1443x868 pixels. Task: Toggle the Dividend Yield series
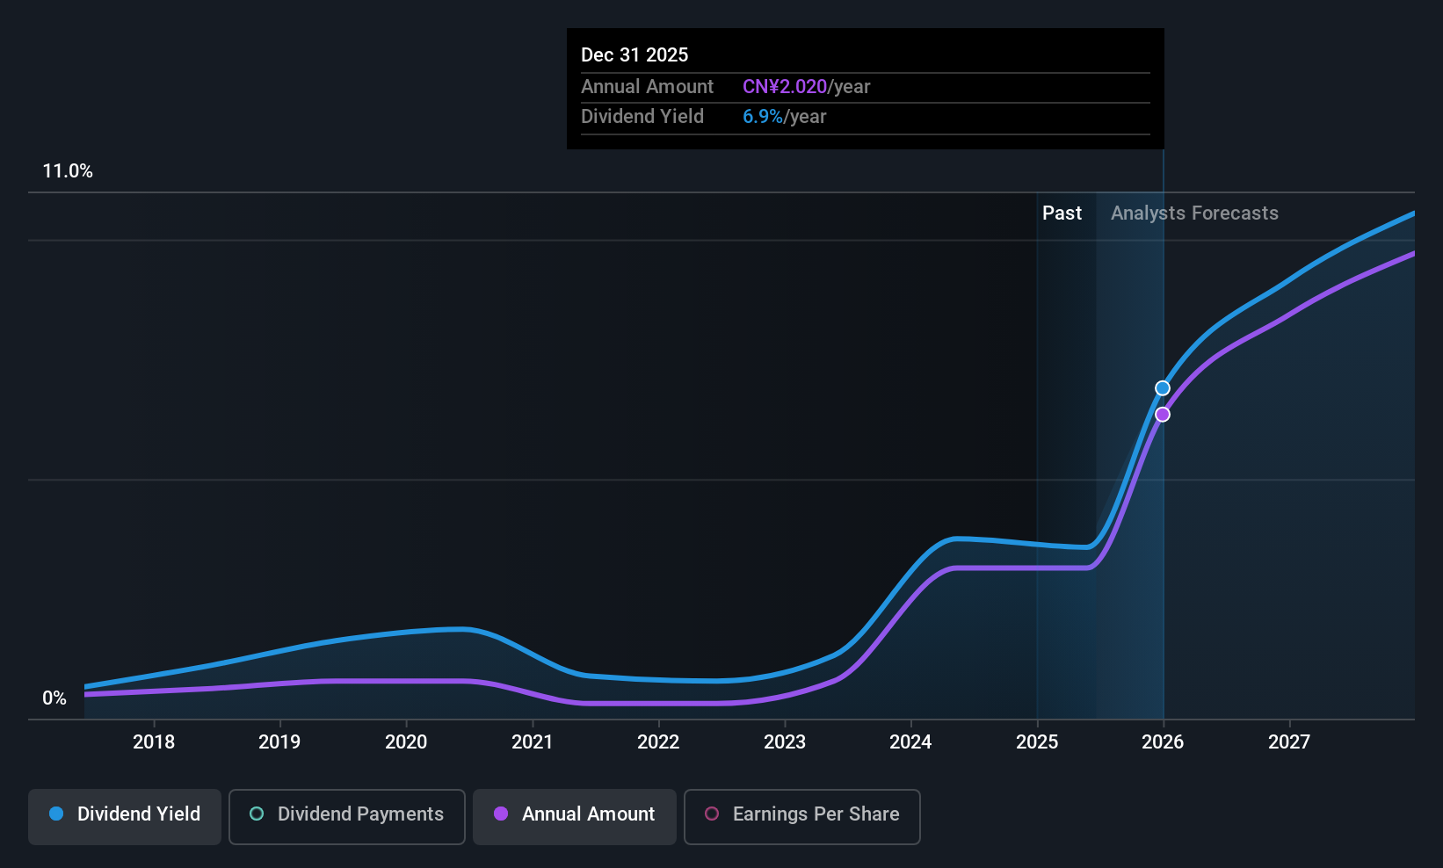point(125,817)
